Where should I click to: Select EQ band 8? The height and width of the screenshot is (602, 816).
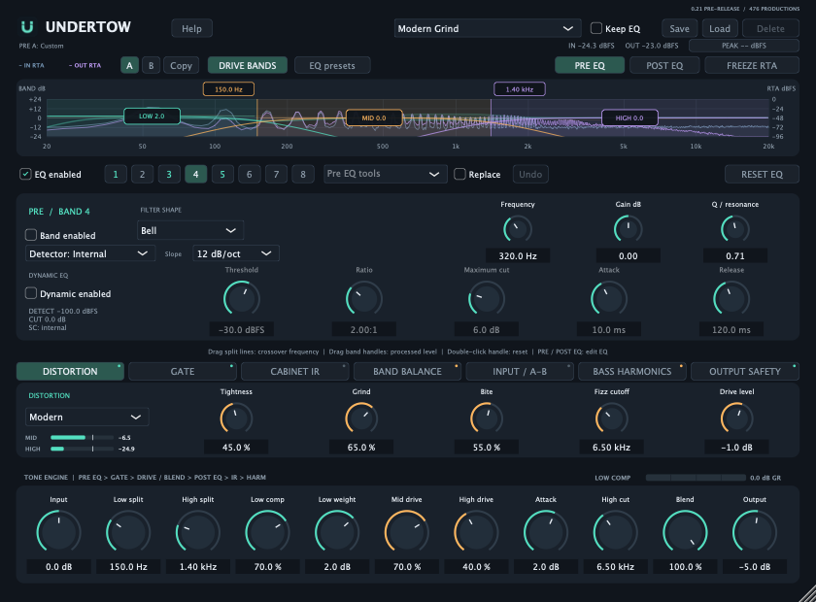click(x=303, y=175)
